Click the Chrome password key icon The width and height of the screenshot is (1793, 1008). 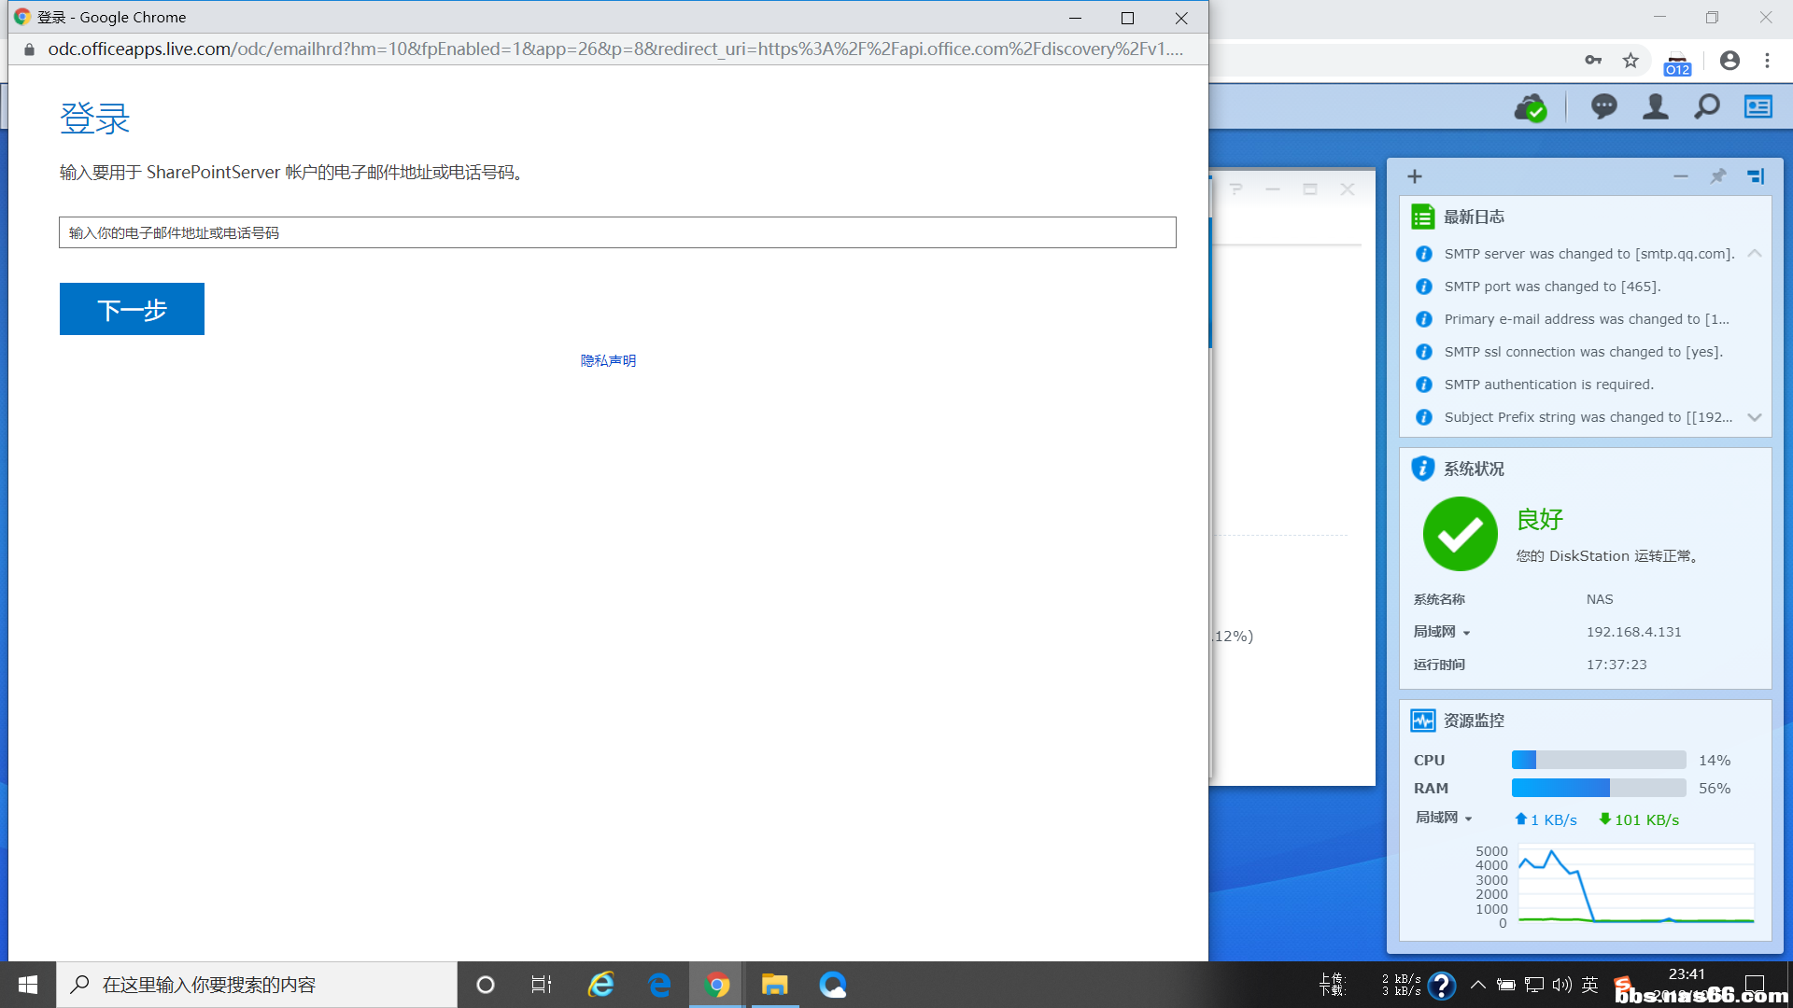tap(1593, 61)
